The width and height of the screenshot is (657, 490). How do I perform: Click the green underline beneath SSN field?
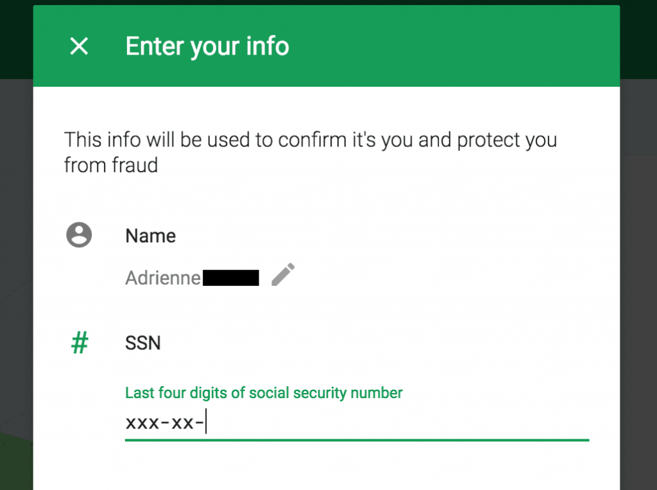(x=357, y=440)
